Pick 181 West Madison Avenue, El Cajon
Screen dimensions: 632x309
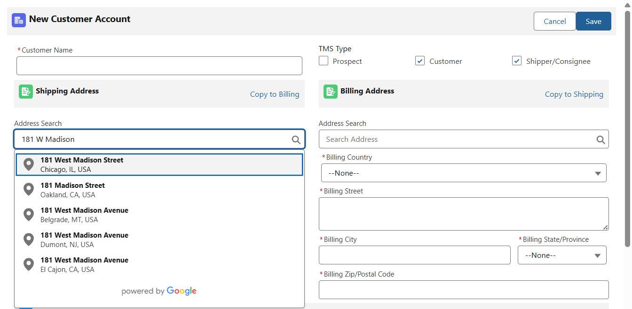159,264
